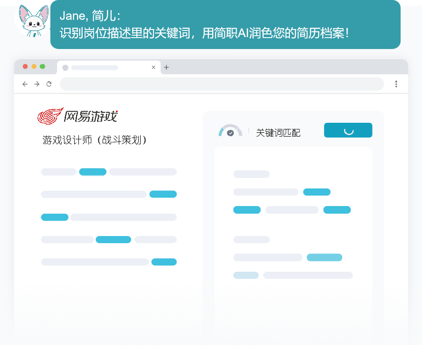Click the keyword match gauge icon

tap(230, 132)
